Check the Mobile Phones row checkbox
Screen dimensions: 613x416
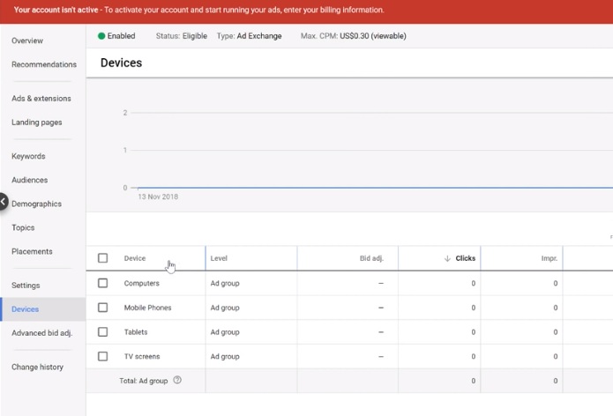pos(103,308)
